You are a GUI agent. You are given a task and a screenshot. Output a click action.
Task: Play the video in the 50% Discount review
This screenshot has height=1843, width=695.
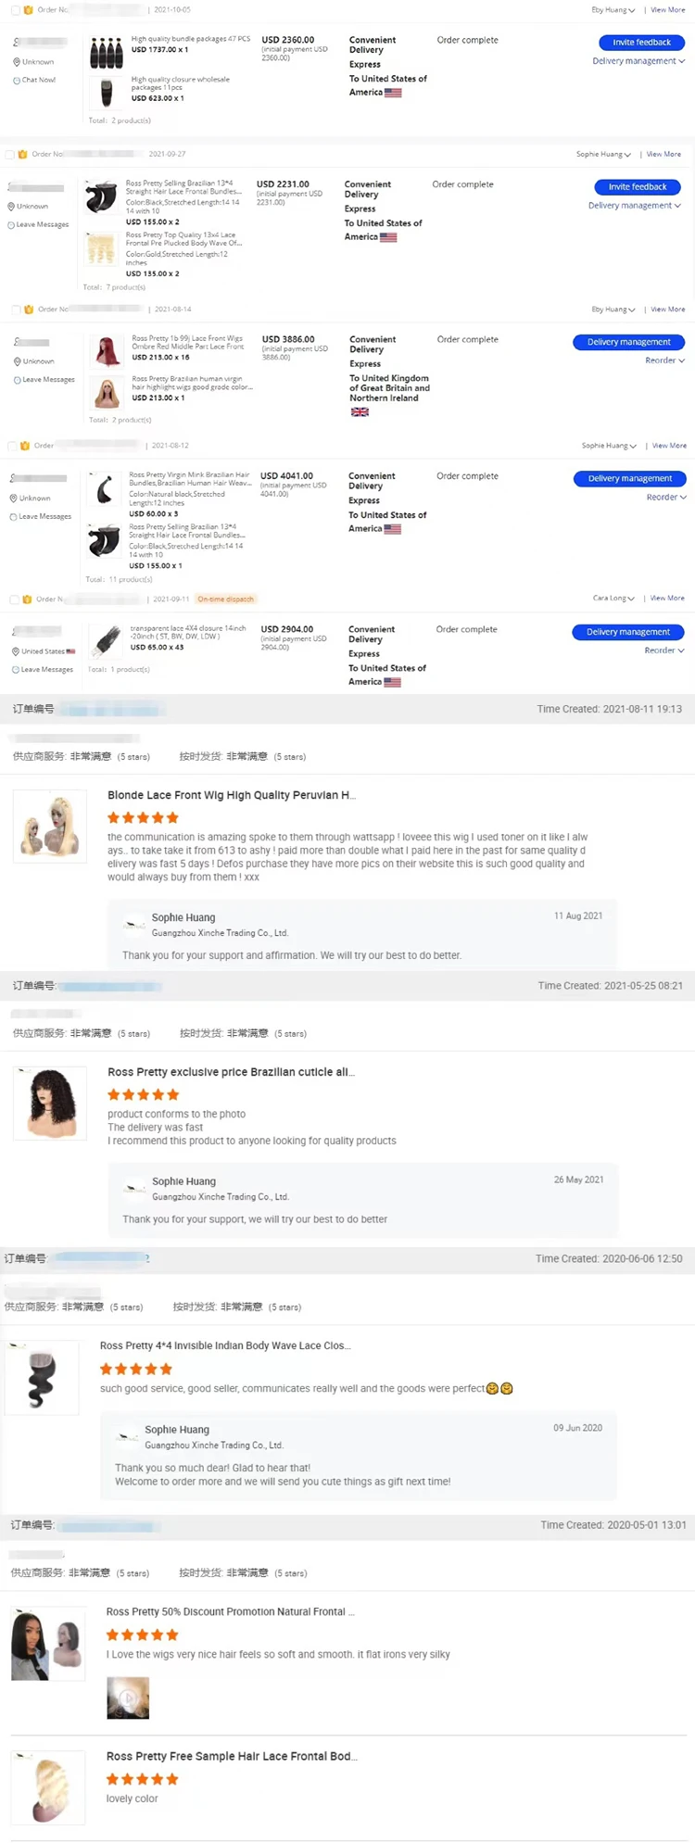(128, 1698)
